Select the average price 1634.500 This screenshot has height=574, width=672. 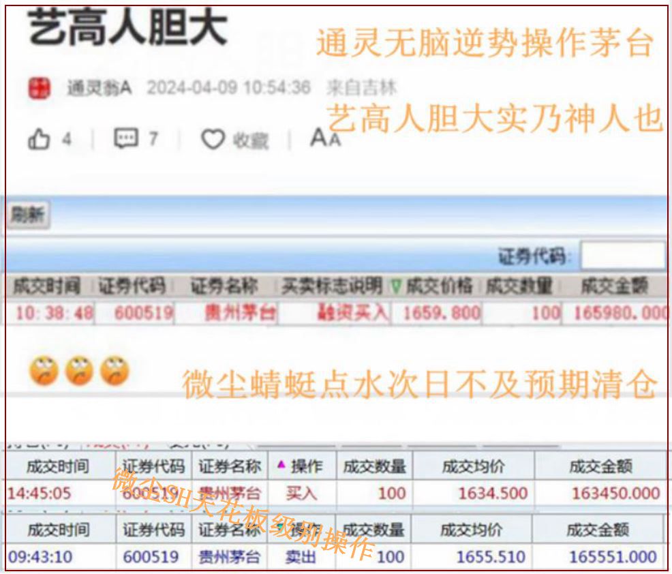pyautogui.click(x=493, y=494)
